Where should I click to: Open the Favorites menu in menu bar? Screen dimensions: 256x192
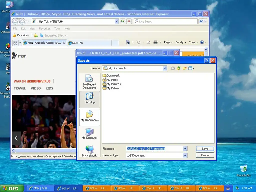coord(44,28)
